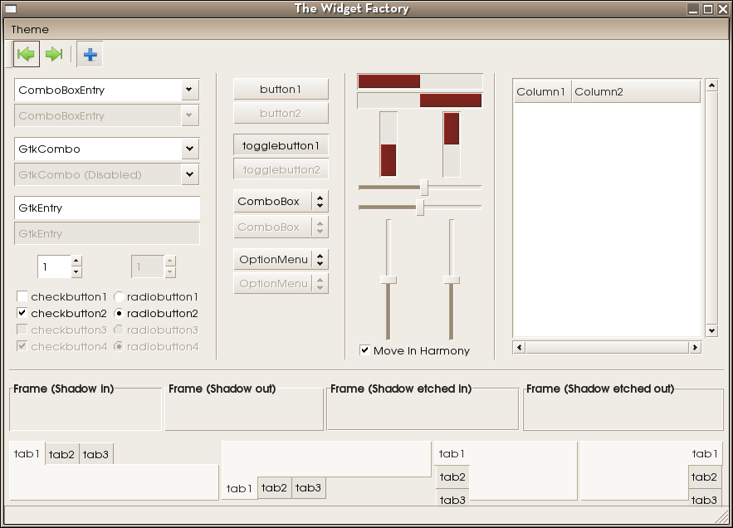Expand the GtkCombo dropdown arrow
Viewport: 733px width, 528px height.
(x=189, y=149)
